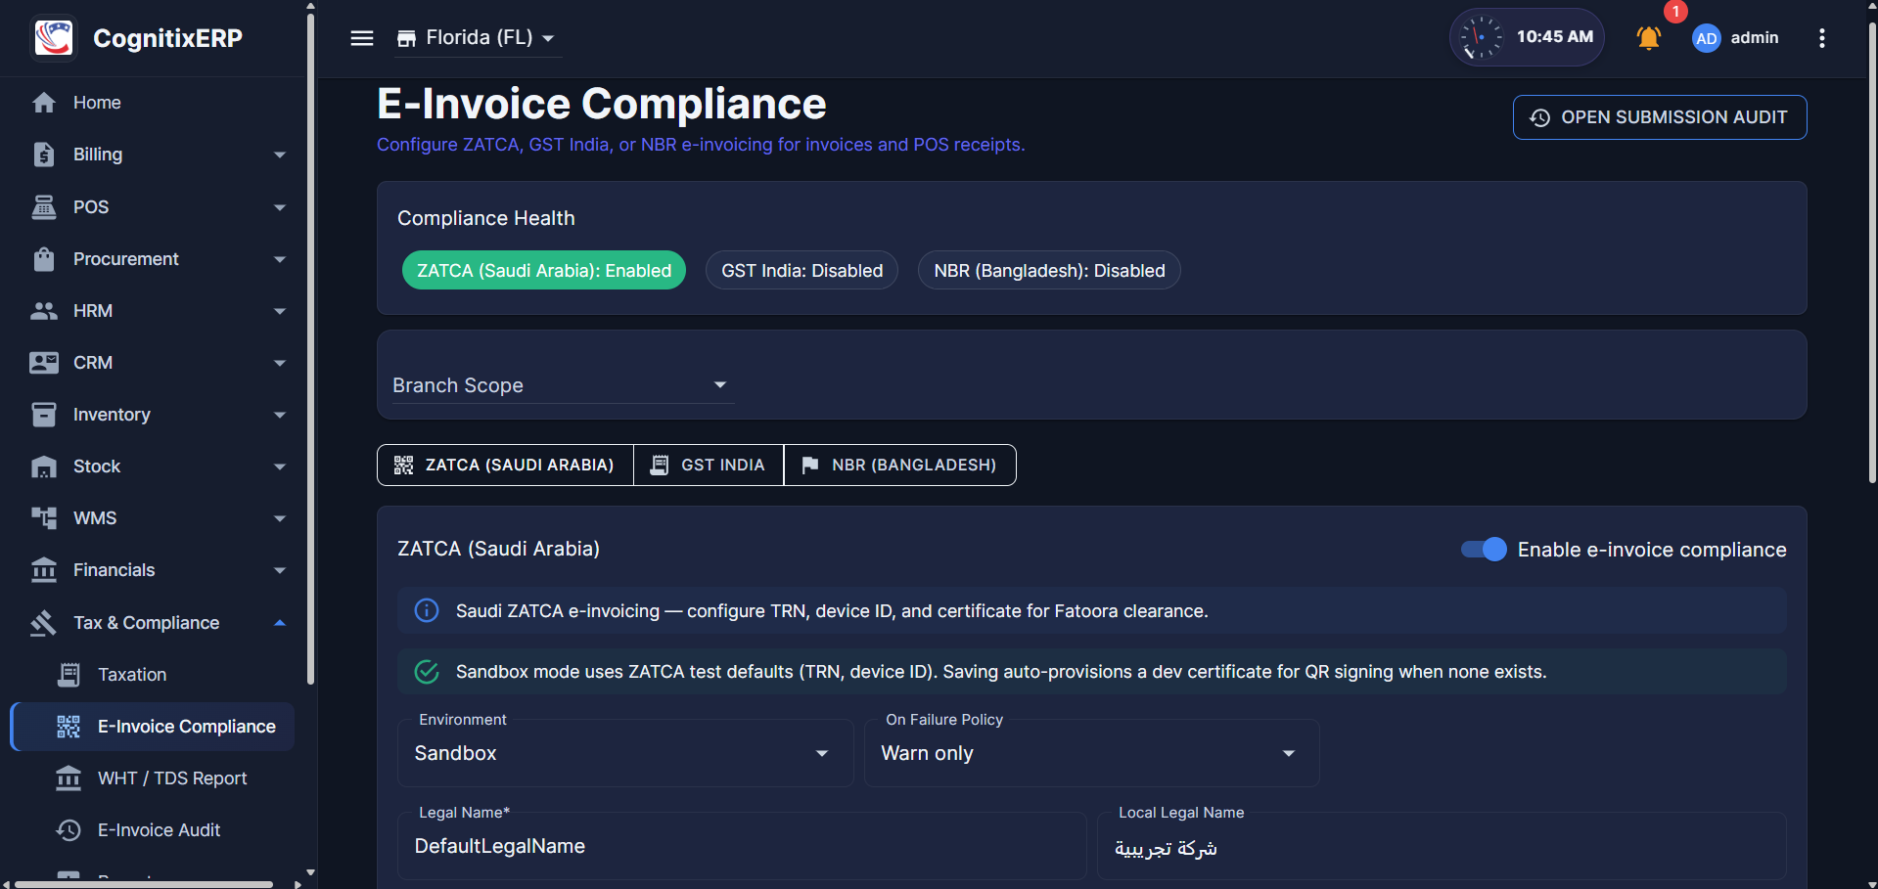Screen dimensions: 1878x889
Task: Click the sidebar horizontal scrollbar
Action: tap(144, 884)
